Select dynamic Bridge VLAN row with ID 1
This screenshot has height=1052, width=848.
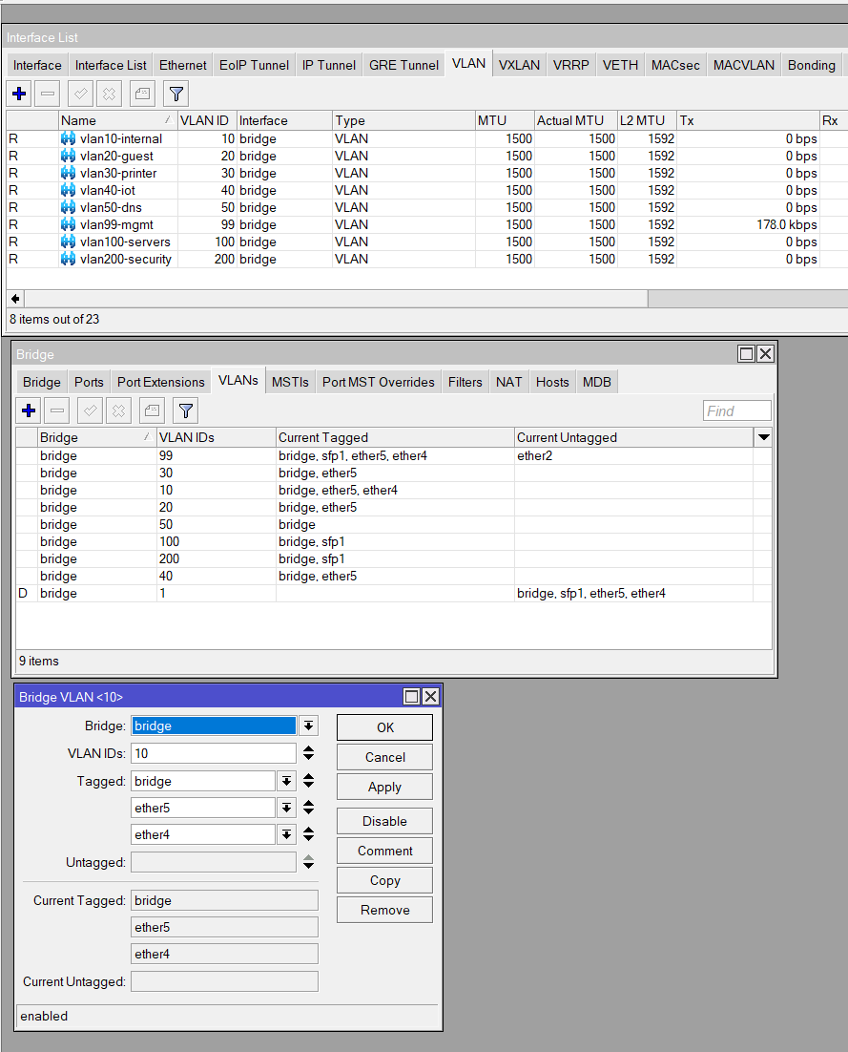(394, 593)
